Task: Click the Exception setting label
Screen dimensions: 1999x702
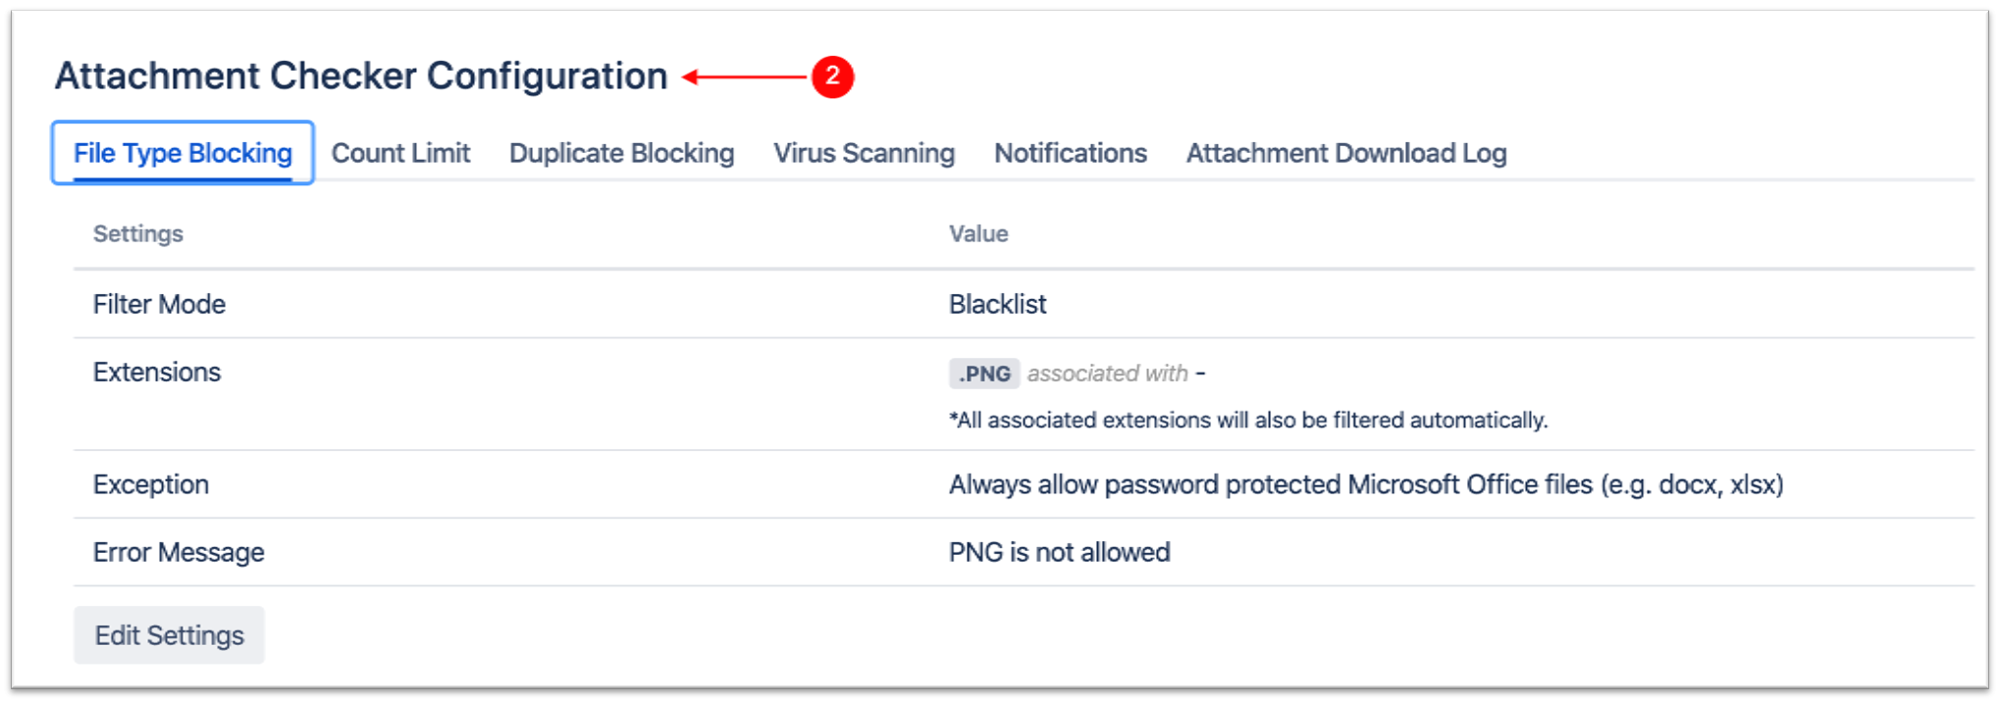Action: click(151, 484)
